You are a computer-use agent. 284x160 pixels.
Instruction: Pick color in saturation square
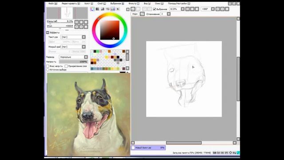pos(110,30)
